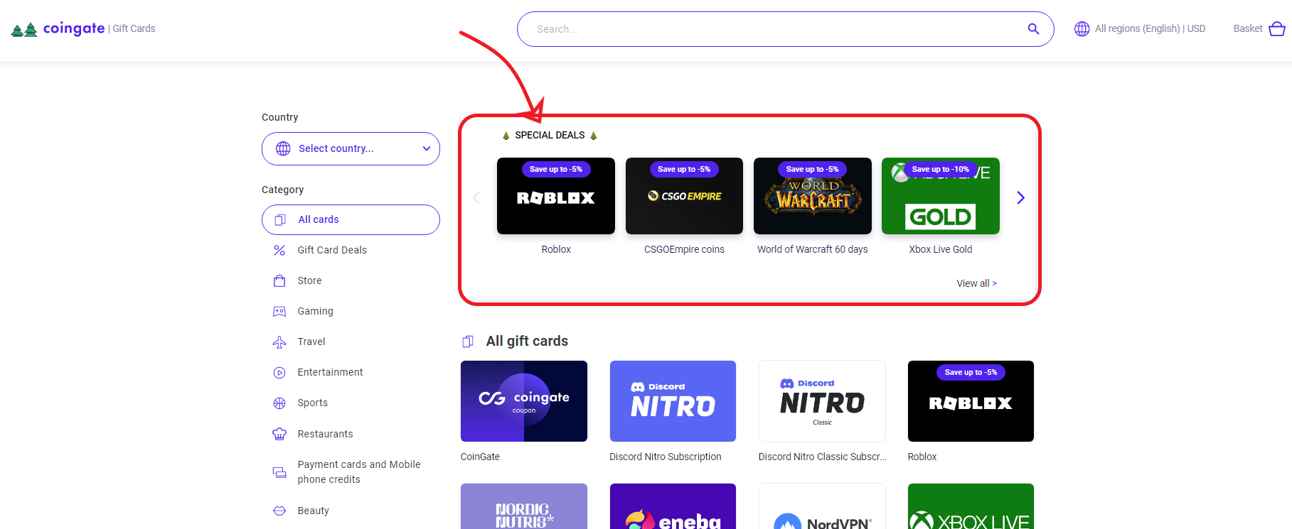Open the Xbox Live Gold deal card
Viewport: 1292px width, 529px height.
point(941,196)
